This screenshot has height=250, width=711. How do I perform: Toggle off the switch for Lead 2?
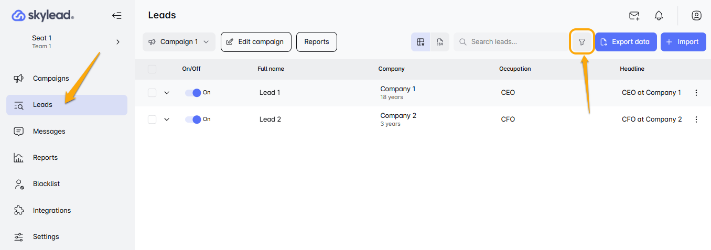tap(193, 119)
